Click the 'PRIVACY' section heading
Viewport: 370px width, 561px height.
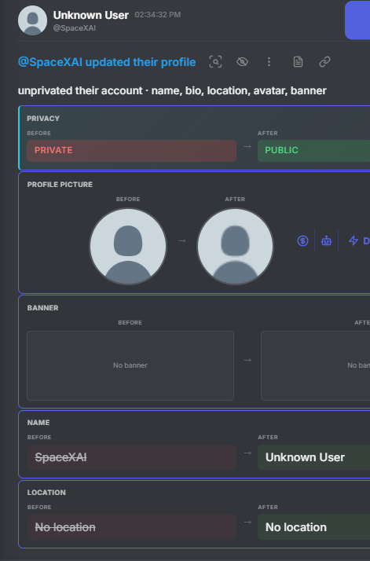point(43,119)
